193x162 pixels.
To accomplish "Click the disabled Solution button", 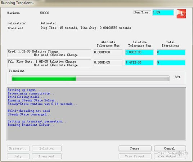I will (x=47, y=148).
